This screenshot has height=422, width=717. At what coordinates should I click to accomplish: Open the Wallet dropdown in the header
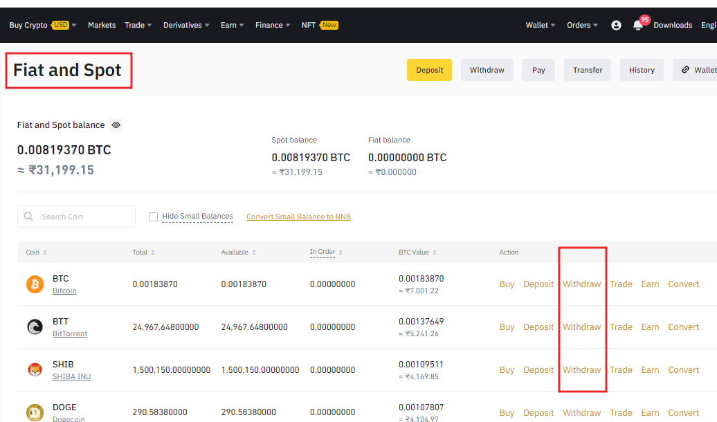[x=541, y=25]
